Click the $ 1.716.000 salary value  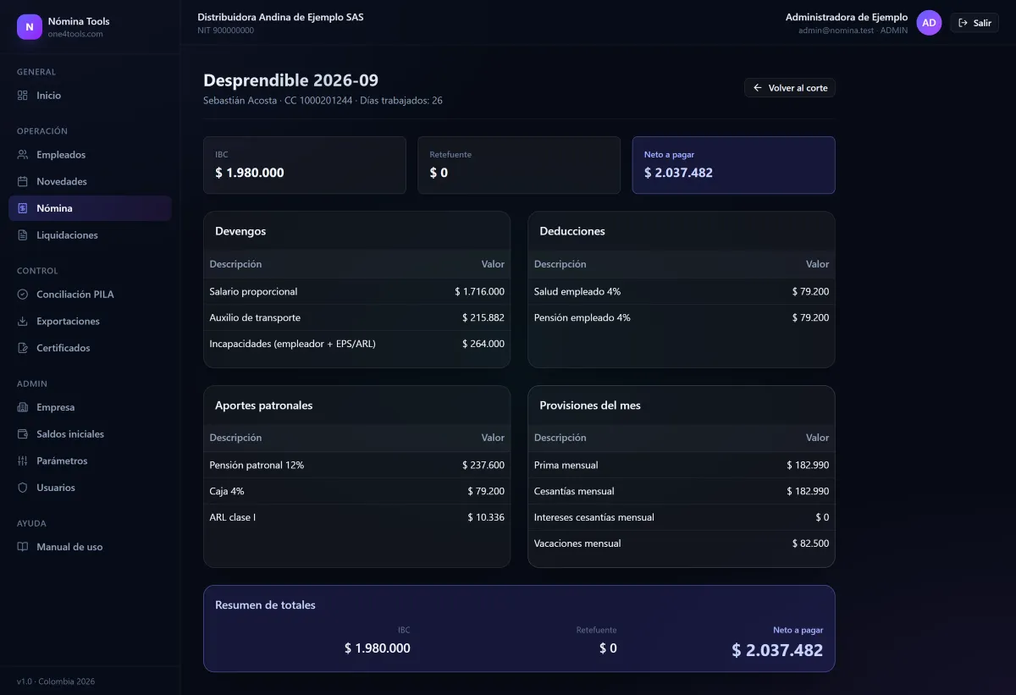coord(479,291)
